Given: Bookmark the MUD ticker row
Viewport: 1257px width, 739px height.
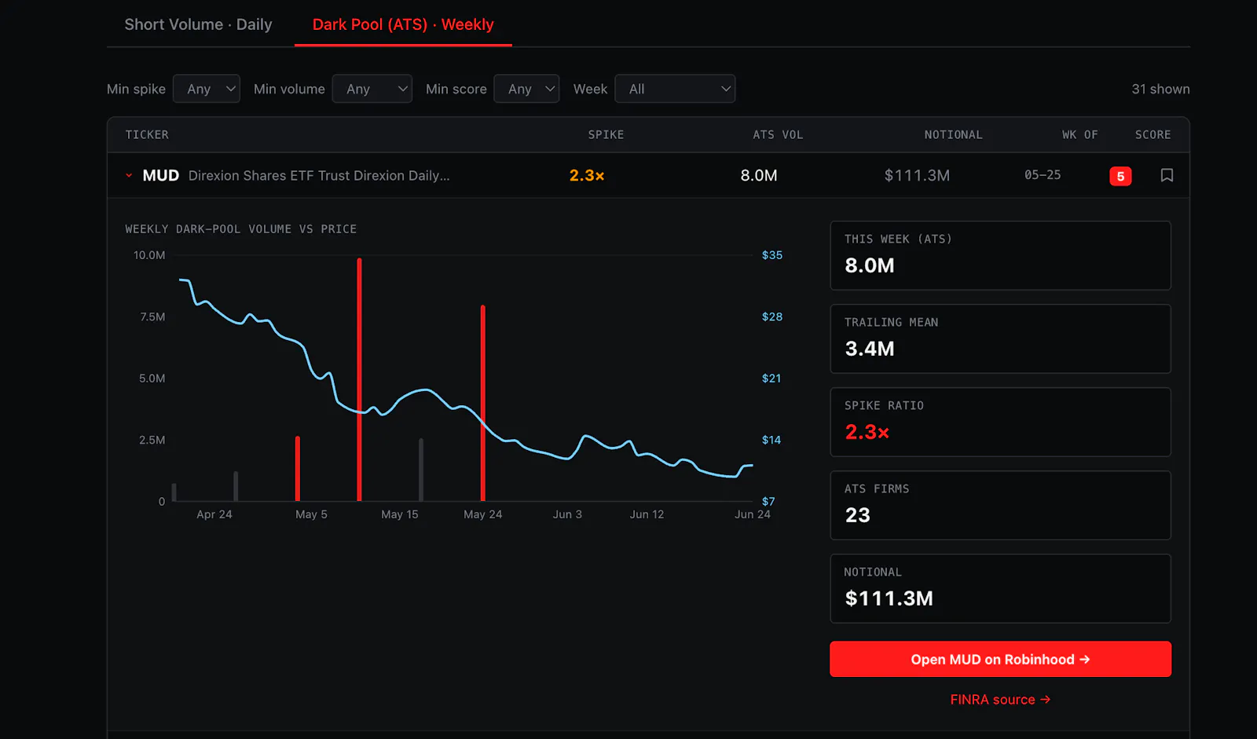Looking at the screenshot, I should point(1167,175).
